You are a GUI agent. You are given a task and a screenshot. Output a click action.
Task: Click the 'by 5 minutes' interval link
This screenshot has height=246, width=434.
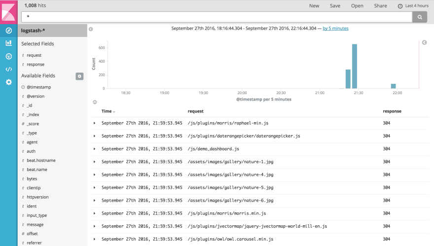pos(335,28)
